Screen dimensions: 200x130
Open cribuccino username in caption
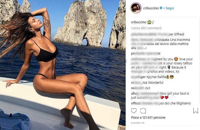pyautogui.click(x=139, y=22)
